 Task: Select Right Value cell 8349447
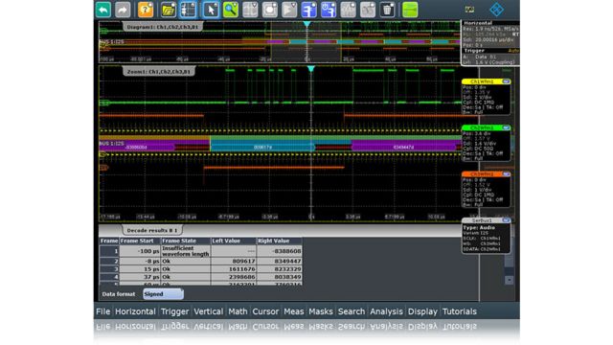pos(279,261)
